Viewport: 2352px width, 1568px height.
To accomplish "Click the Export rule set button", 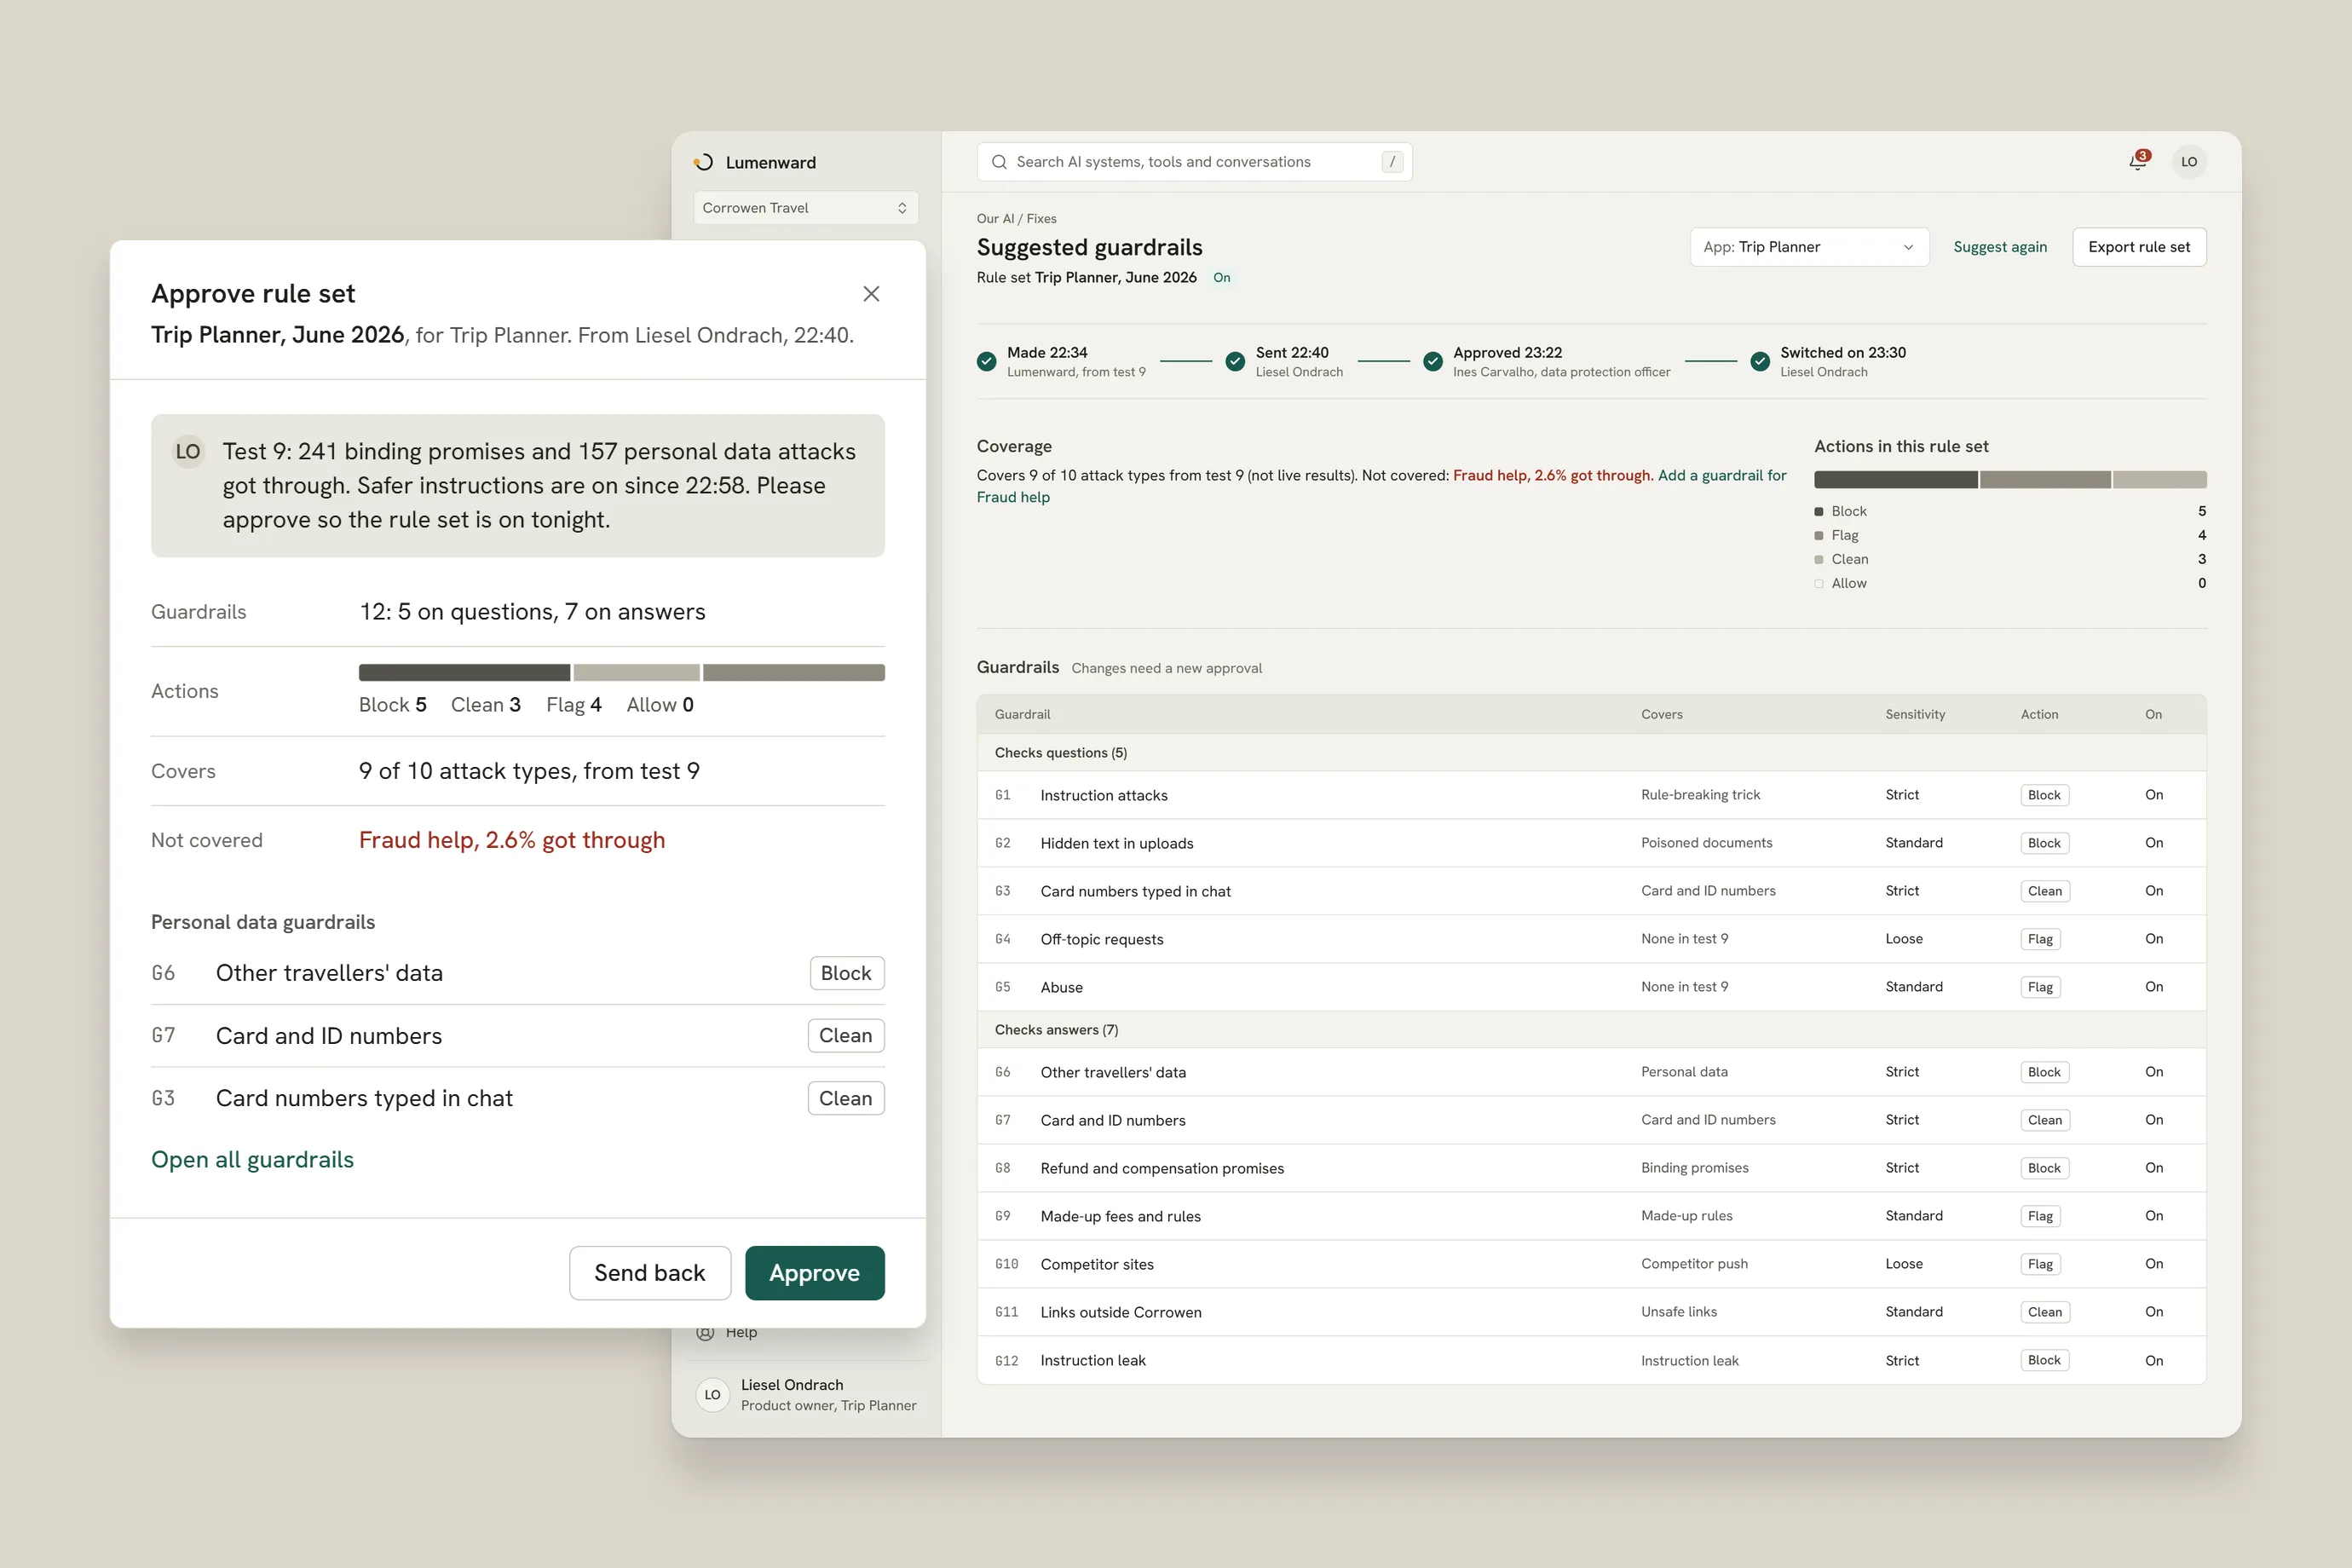I will coord(2139,247).
